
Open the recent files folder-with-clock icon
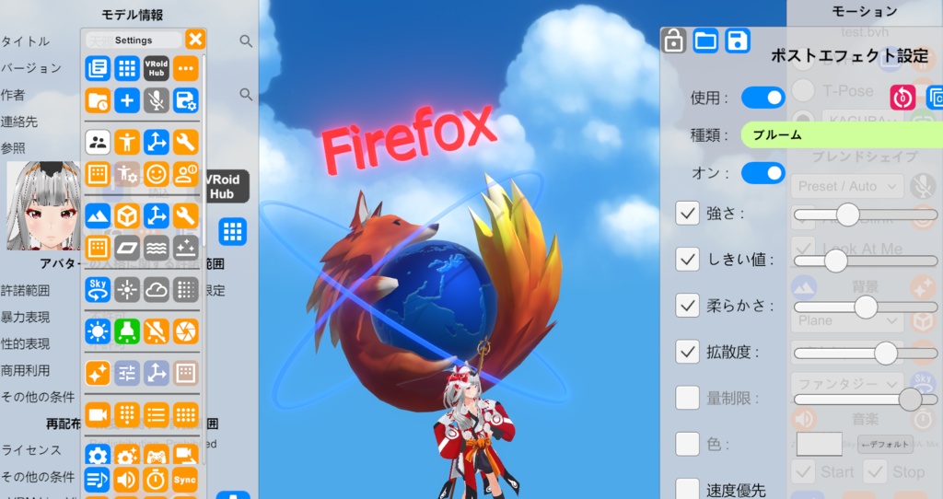98,100
